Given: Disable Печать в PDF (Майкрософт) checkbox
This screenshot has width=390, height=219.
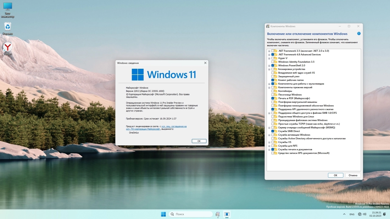Looking at the screenshot, I should (272, 98).
